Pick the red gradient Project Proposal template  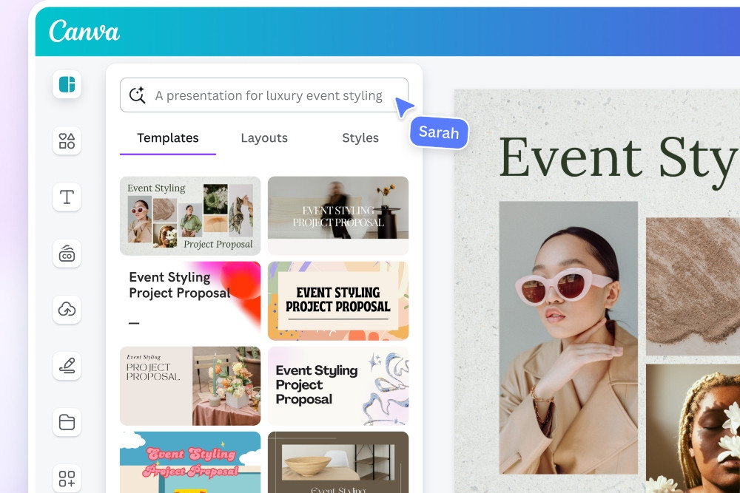click(x=190, y=300)
